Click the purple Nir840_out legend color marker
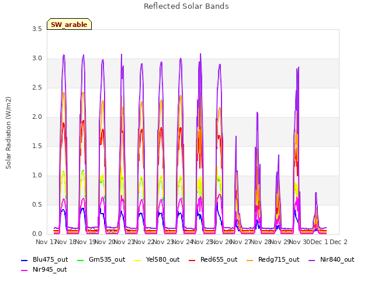The width and height of the screenshot is (374, 281). tap(311, 260)
